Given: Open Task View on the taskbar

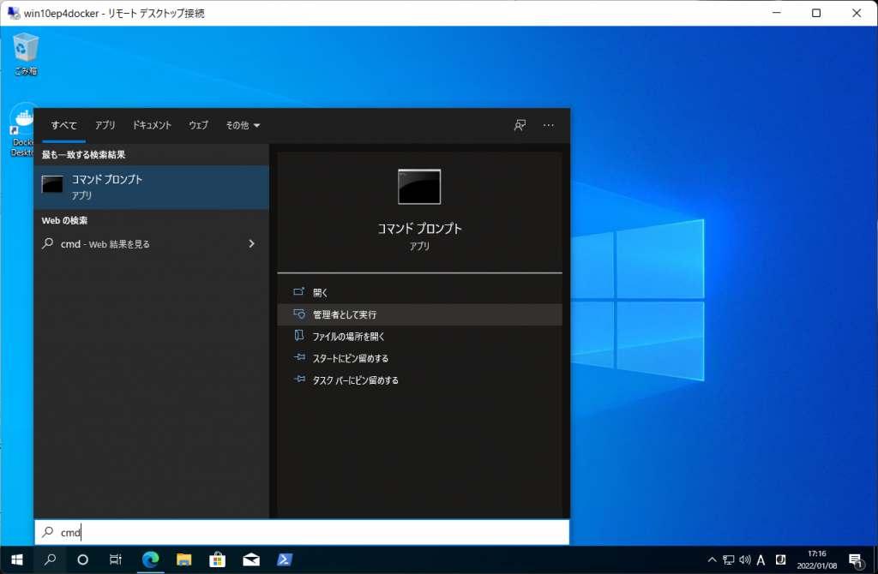Looking at the screenshot, I should (x=116, y=559).
